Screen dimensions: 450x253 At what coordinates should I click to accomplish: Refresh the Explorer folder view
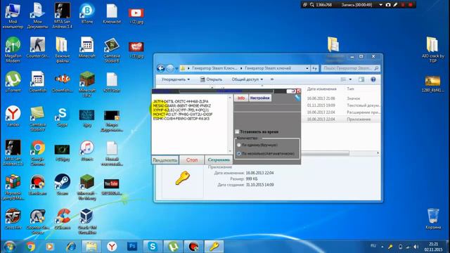(314, 68)
